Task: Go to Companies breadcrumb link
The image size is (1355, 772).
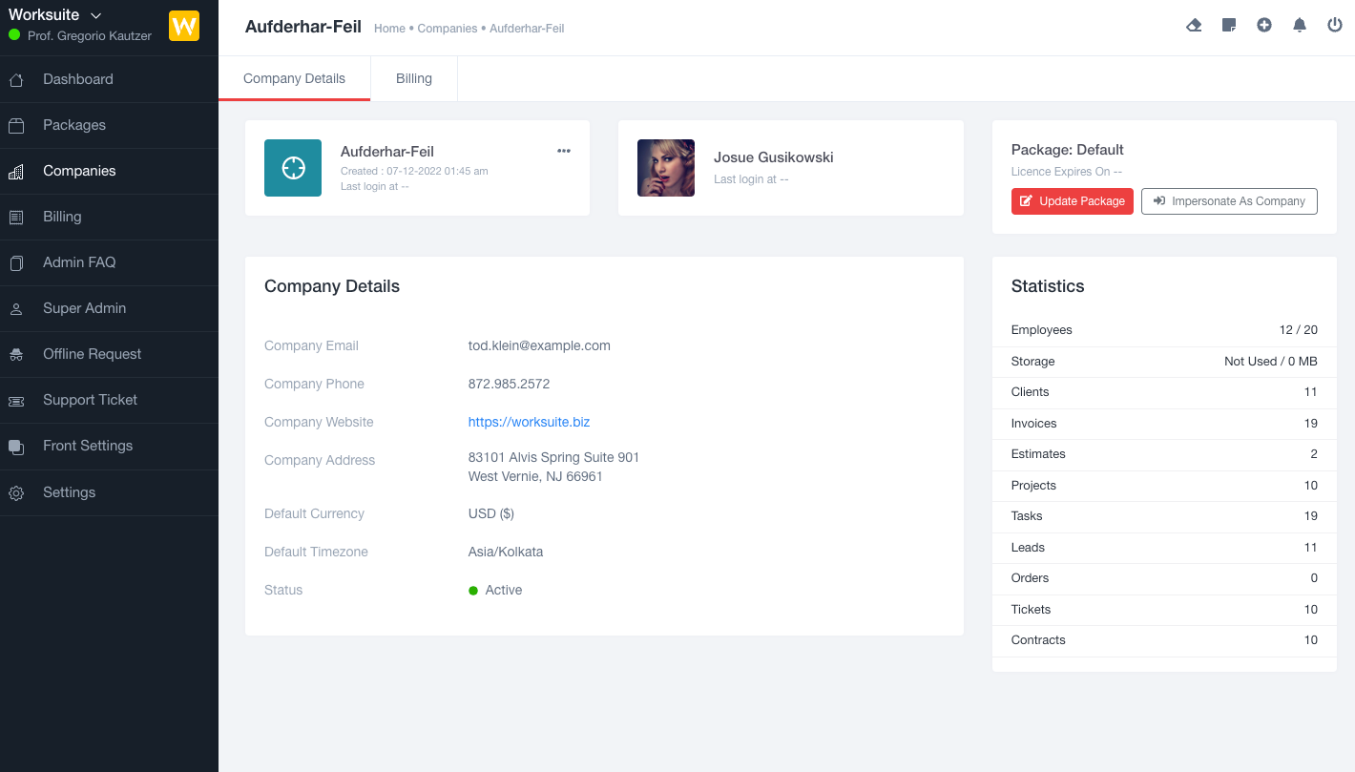Action: pos(447,29)
